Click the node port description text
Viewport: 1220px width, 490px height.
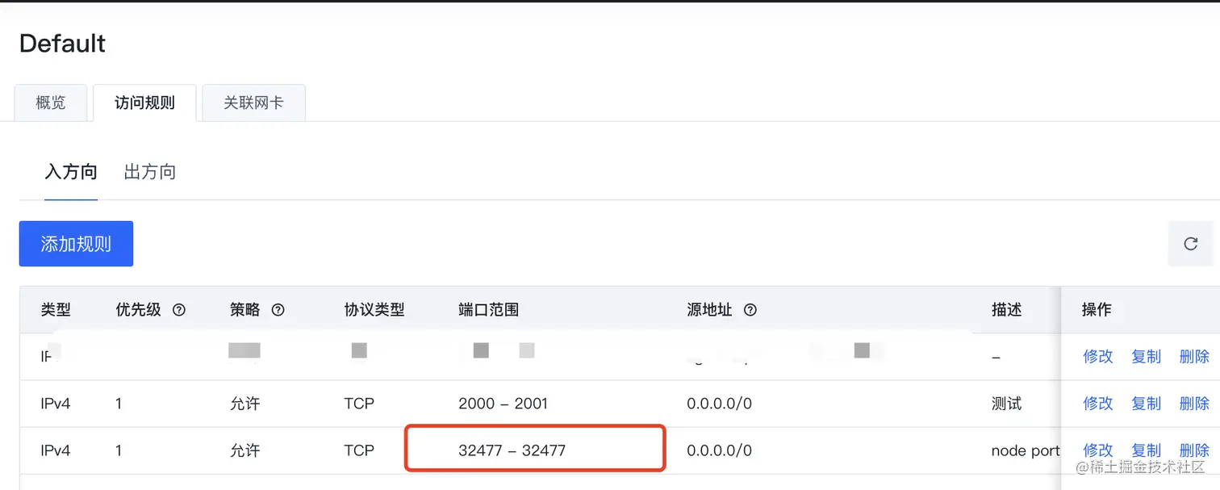pos(1025,450)
